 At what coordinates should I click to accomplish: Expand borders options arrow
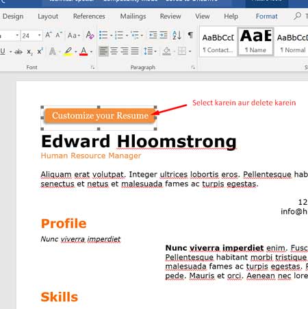190,51
